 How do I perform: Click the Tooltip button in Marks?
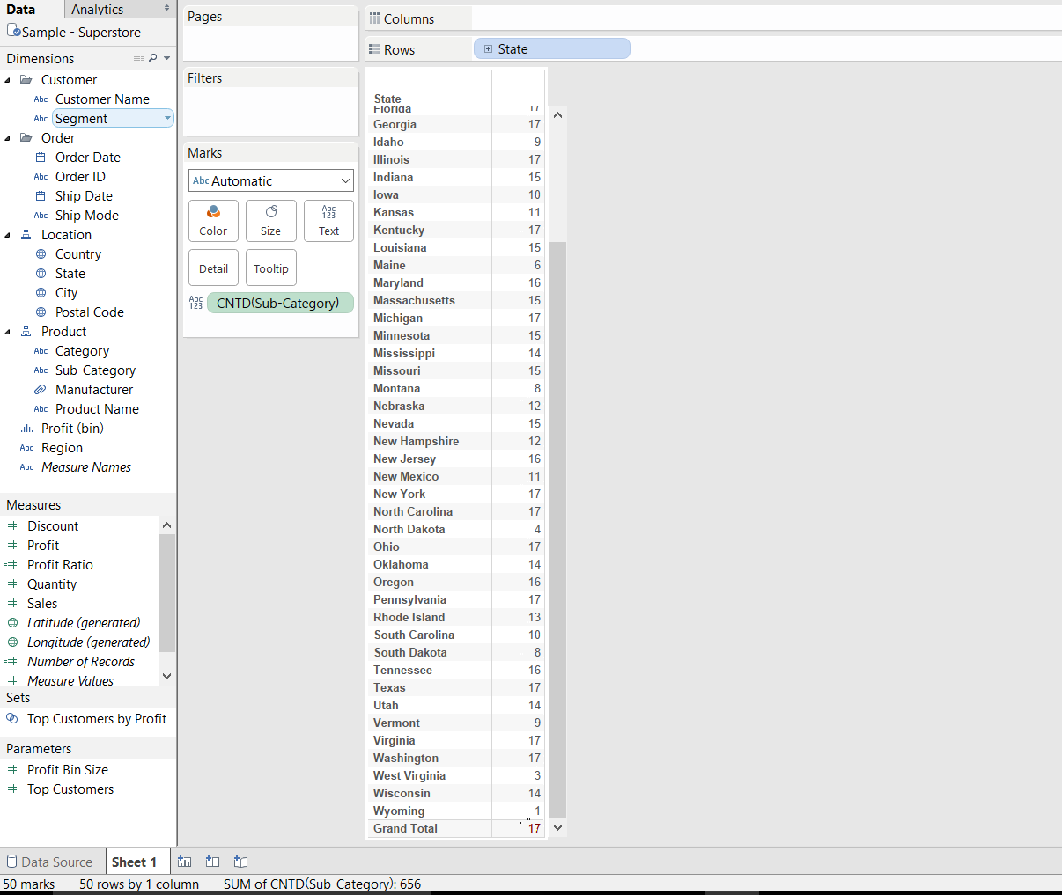[270, 268]
